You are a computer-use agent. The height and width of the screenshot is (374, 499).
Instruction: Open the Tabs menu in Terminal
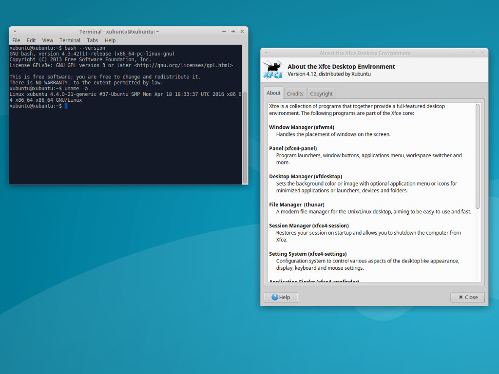click(92, 40)
